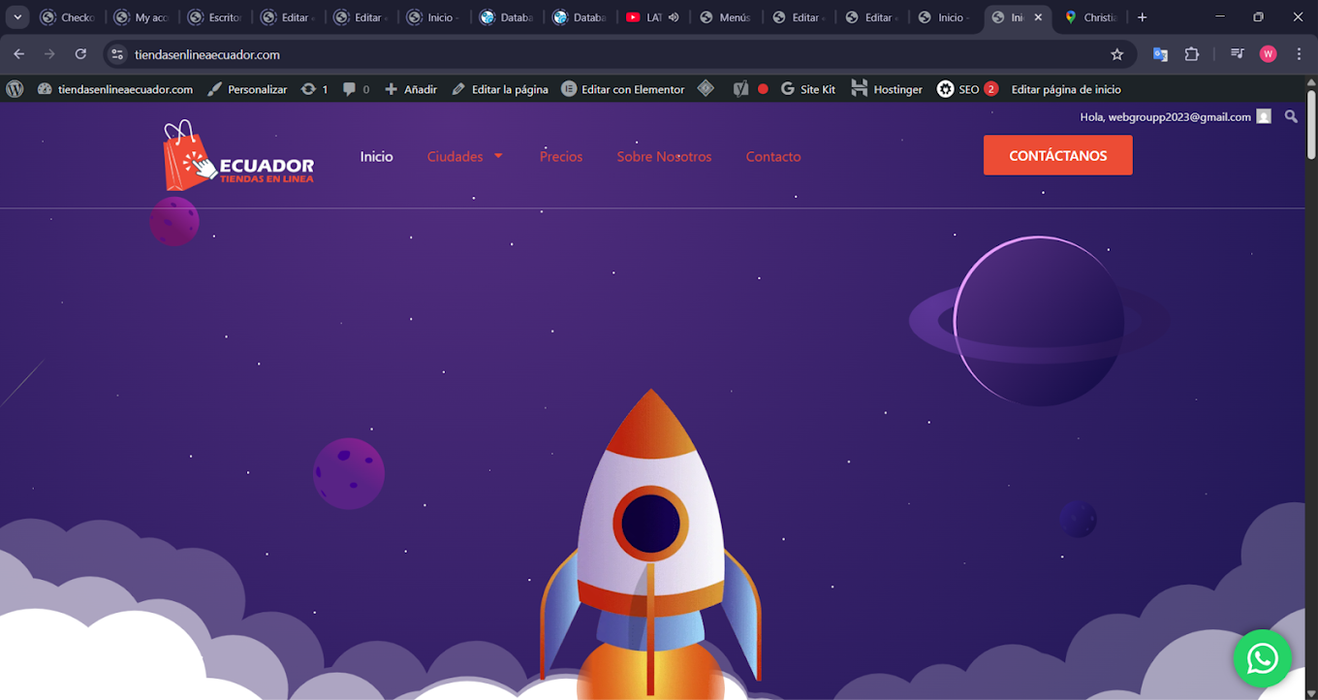Screen dimensions: 1318x700
Task: Open Chrome three-dot options menu
Action: (1299, 54)
